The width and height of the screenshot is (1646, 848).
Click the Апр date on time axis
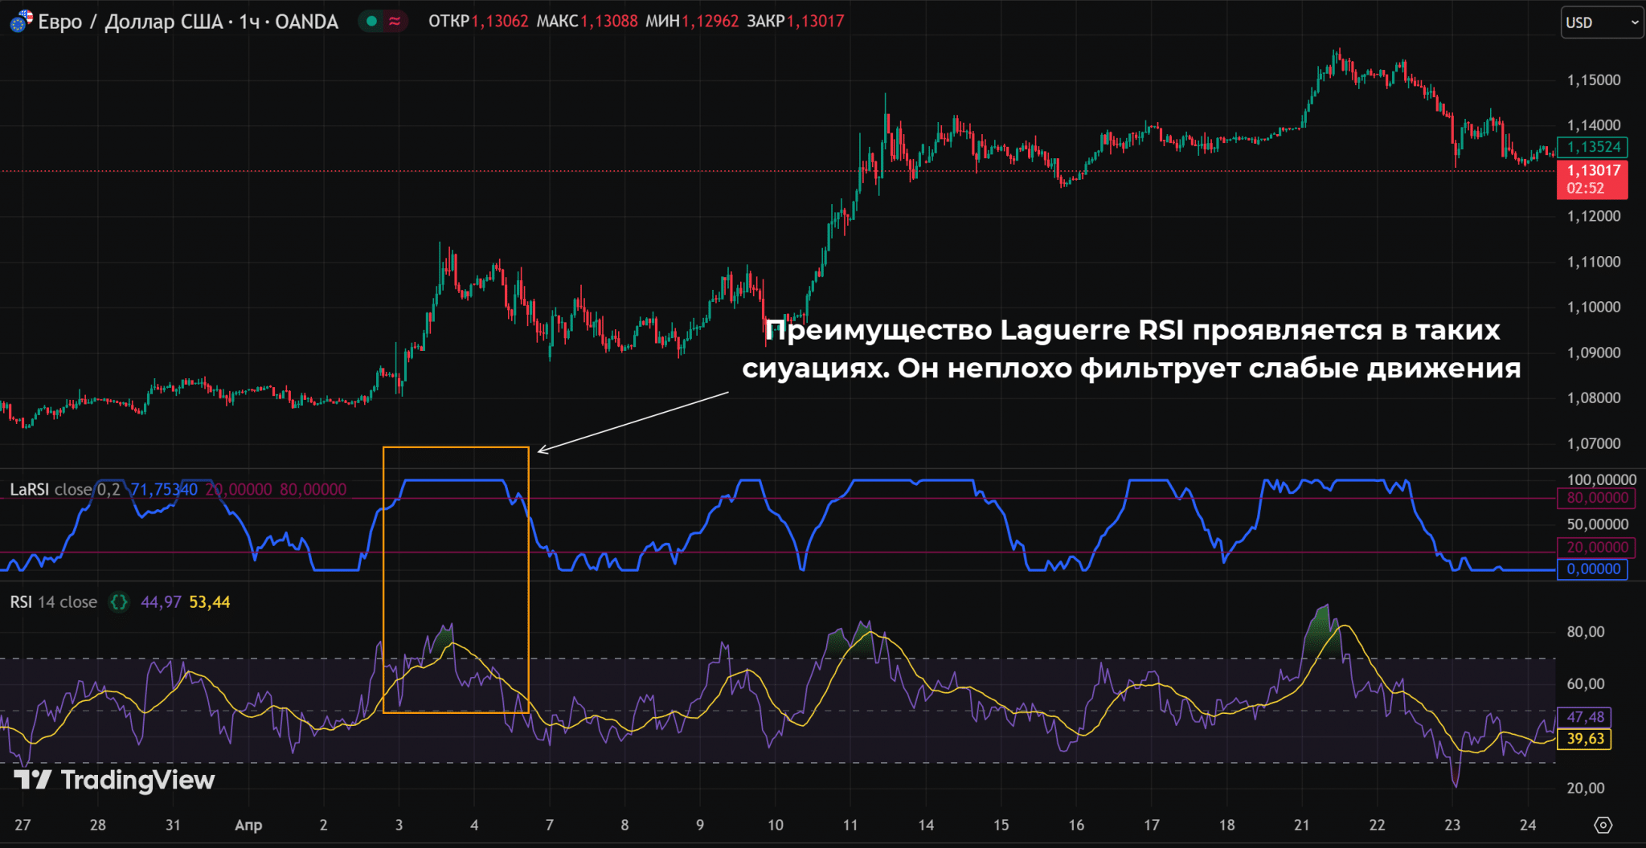point(248,825)
